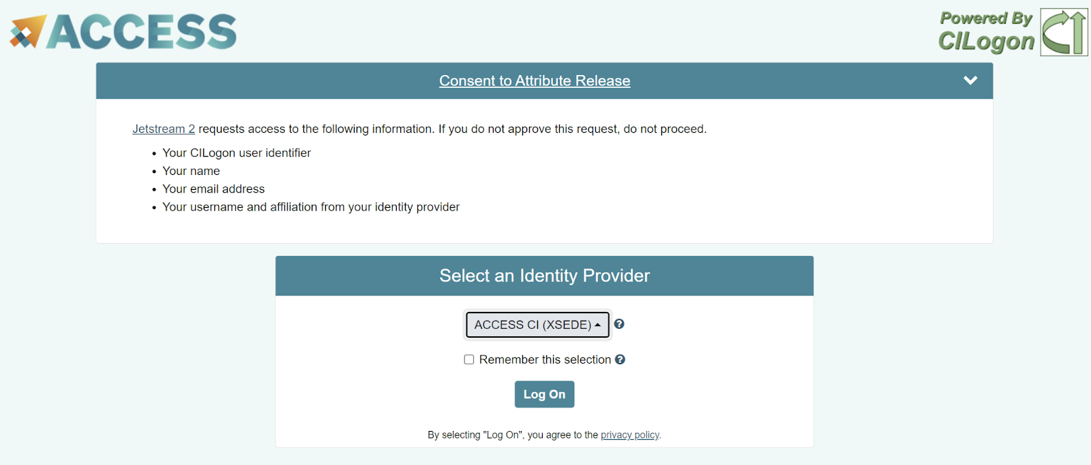Click the 'Your username and affiliation' list item
The height and width of the screenshot is (465, 1091).
311,207
